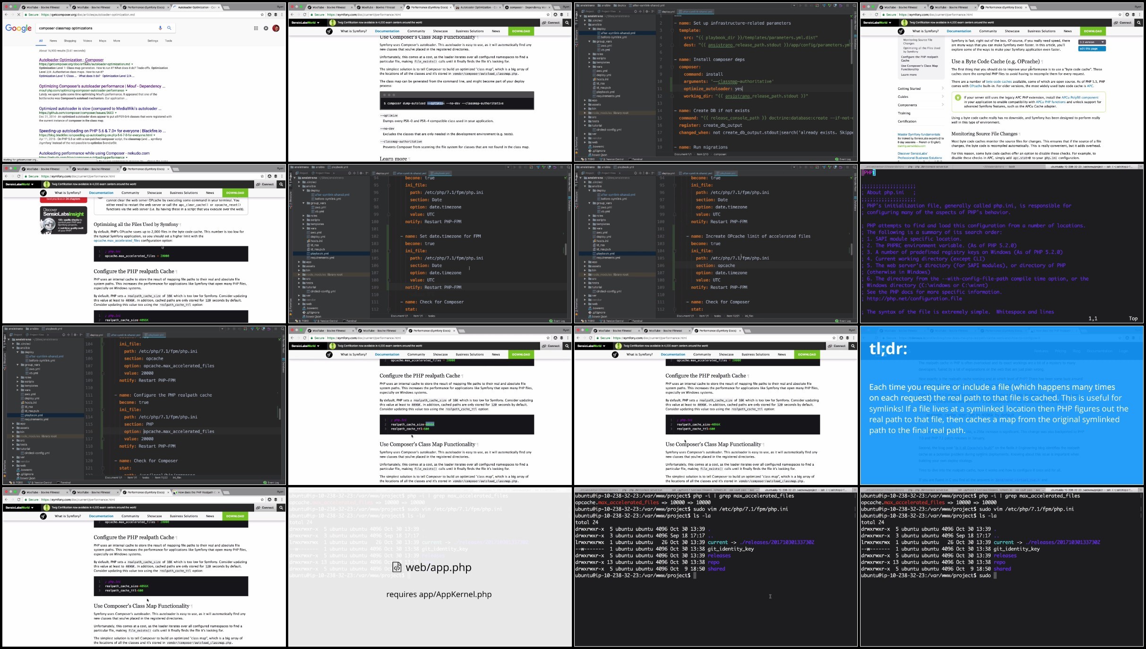Click search magnifier in "Install composer deps" PhpStorm toolbar
Image resolution: width=1146 pixels, height=649 pixels.
(x=854, y=6)
